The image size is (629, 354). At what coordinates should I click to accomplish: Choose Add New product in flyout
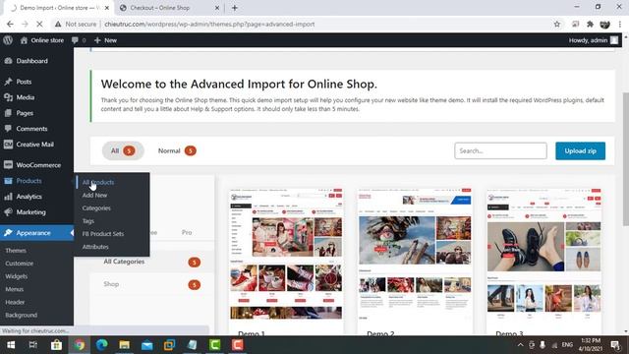(x=94, y=195)
